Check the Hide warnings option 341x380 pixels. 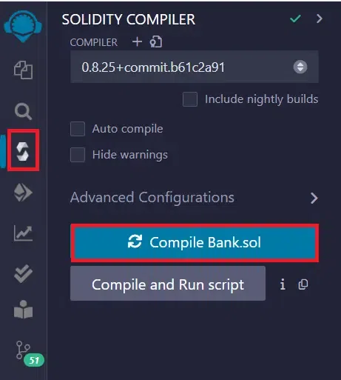(x=78, y=155)
